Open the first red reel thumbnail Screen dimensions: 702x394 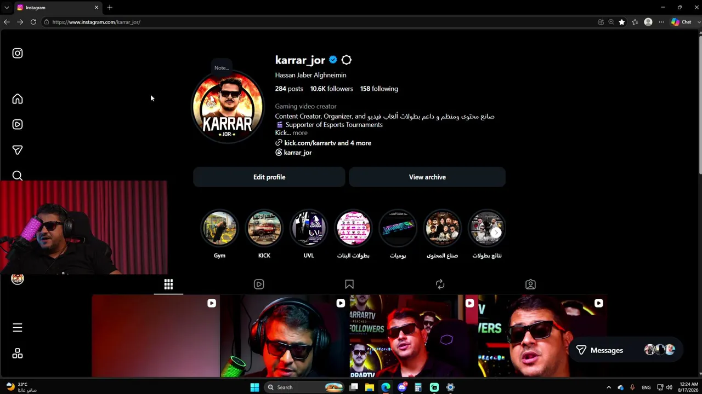[x=156, y=336]
